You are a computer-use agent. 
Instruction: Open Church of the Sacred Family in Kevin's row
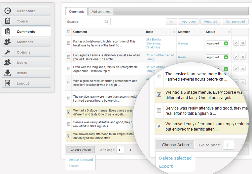click(x=160, y=57)
